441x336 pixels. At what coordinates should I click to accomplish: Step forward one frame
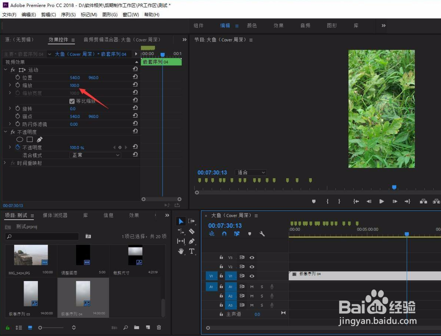point(395,201)
